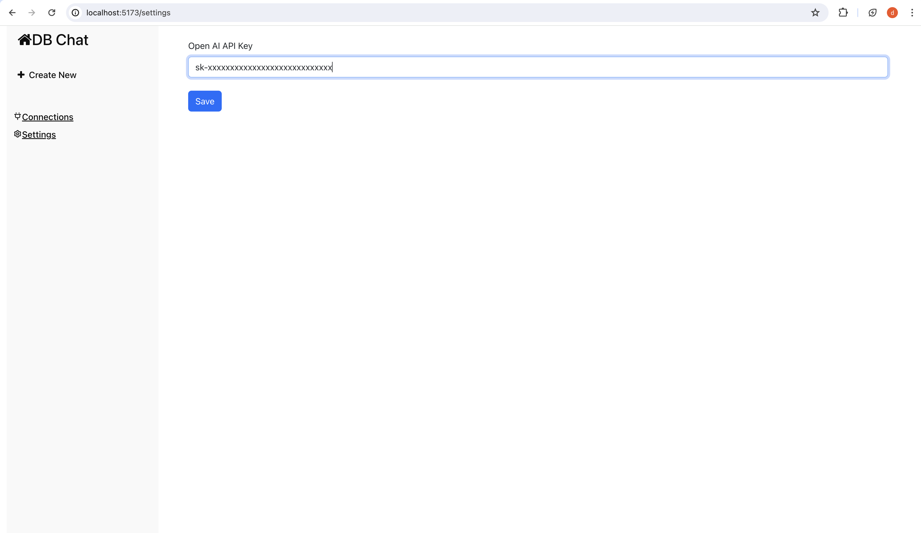Screen dimensions: 921x533
Task: Click the localhost:5173/settings address bar
Action: [x=438, y=13]
